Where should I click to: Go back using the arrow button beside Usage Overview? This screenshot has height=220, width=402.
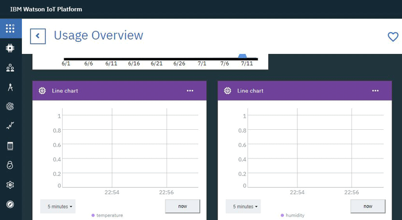38,36
